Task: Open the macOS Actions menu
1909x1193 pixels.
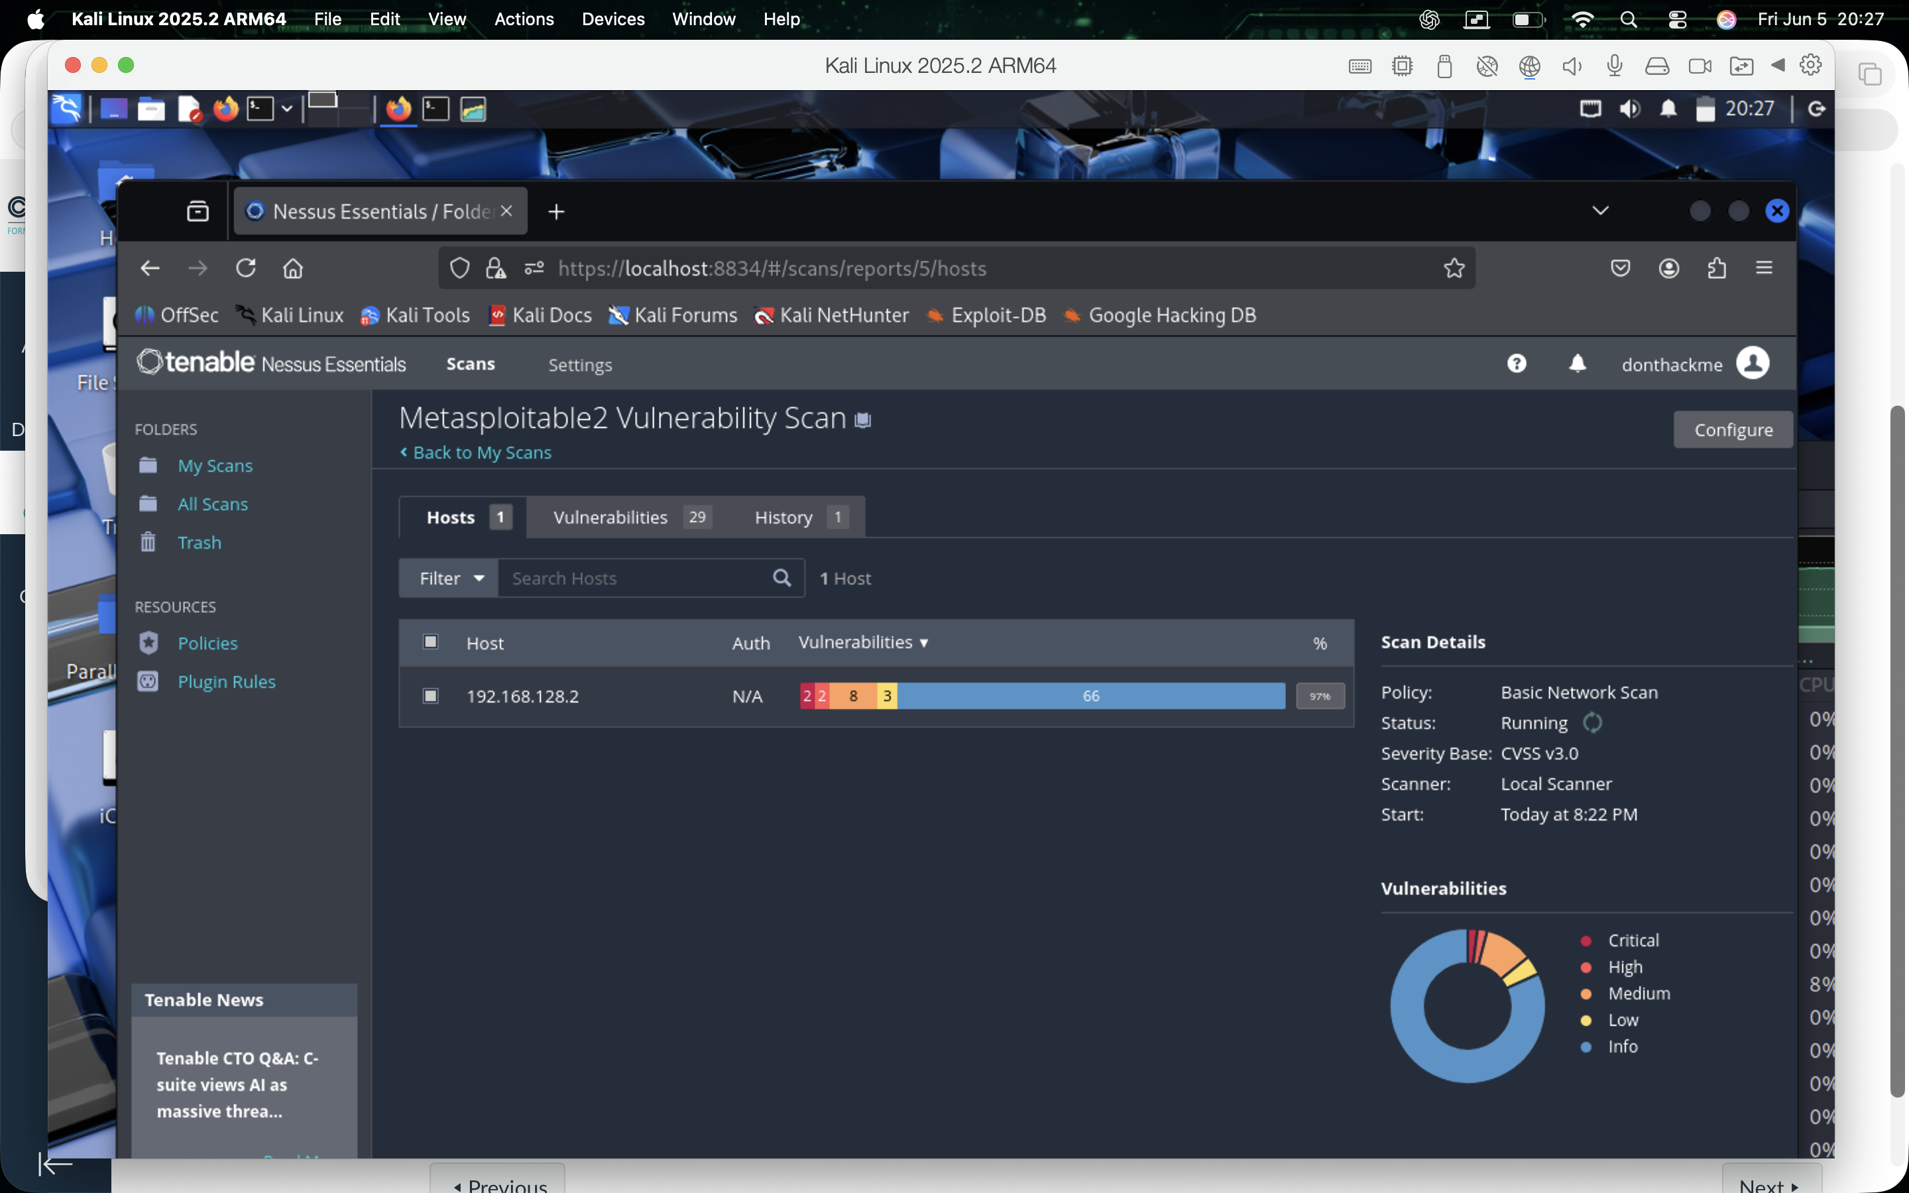Action: coord(524,19)
